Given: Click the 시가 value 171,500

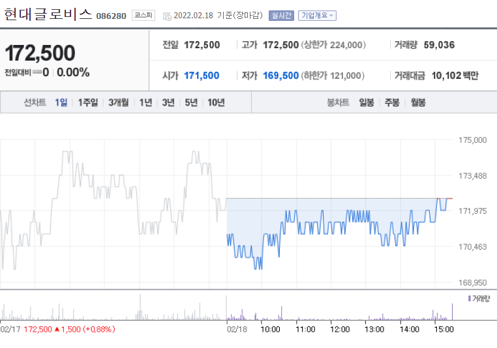Looking at the screenshot, I should (x=202, y=76).
